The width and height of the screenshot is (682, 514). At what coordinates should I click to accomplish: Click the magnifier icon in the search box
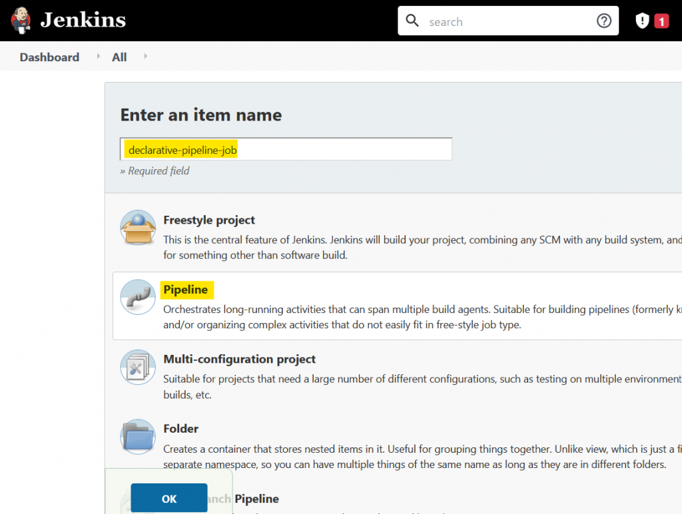pyautogui.click(x=412, y=21)
